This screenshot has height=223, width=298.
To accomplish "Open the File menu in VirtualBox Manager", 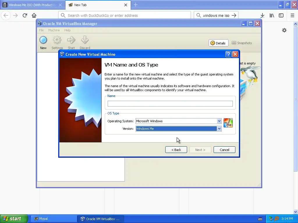I will tap(41, 30).
